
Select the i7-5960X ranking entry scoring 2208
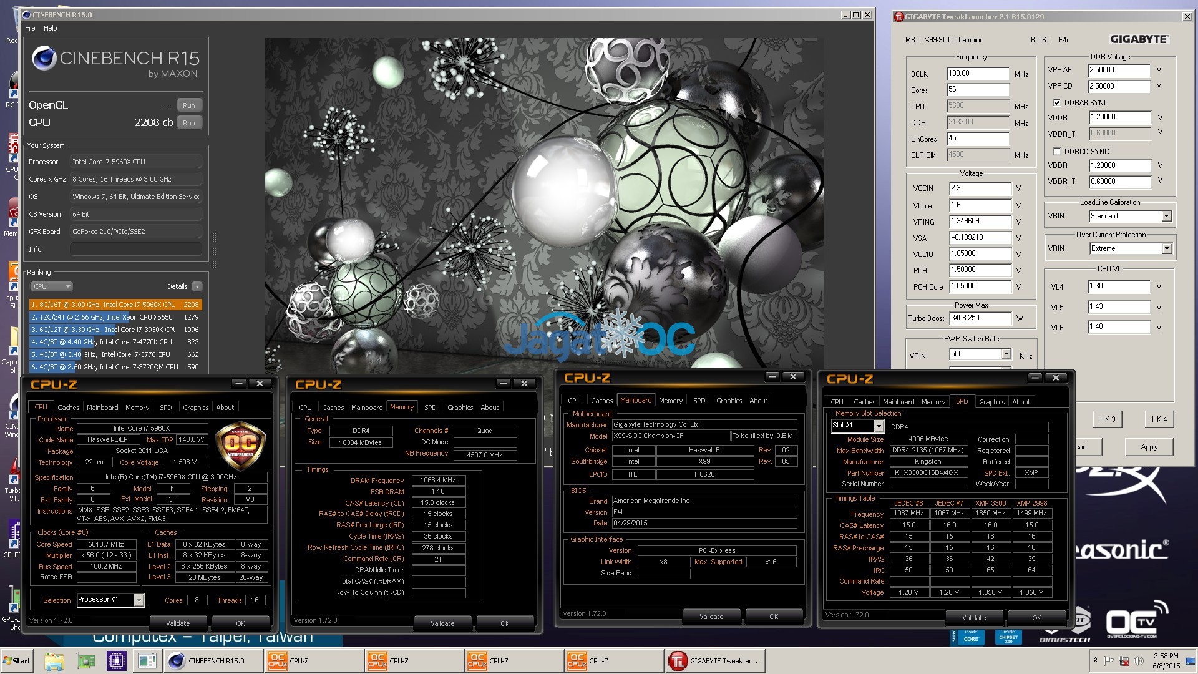pos(115,305)
